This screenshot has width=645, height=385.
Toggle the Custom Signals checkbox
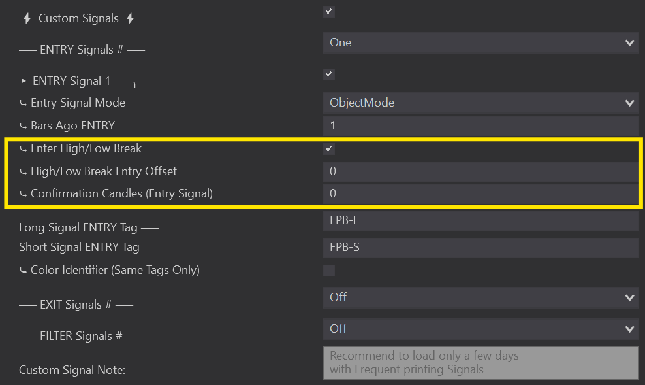click(x=329, y=12)
